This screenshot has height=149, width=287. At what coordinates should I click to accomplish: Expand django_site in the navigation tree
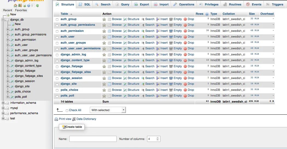click(x=8, y=86)
